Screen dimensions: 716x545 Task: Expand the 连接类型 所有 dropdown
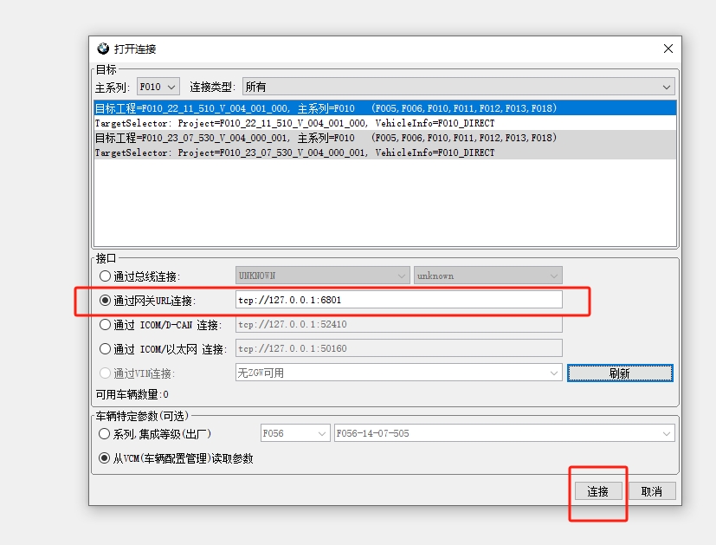click(458, 87)
